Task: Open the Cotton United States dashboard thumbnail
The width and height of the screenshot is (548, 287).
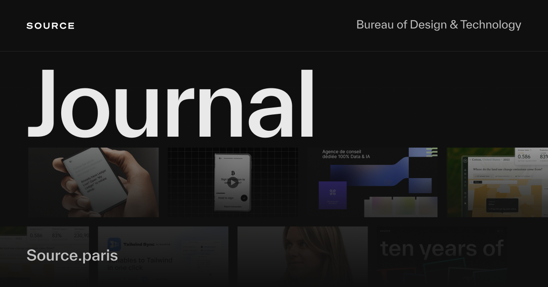Action: 497,182
